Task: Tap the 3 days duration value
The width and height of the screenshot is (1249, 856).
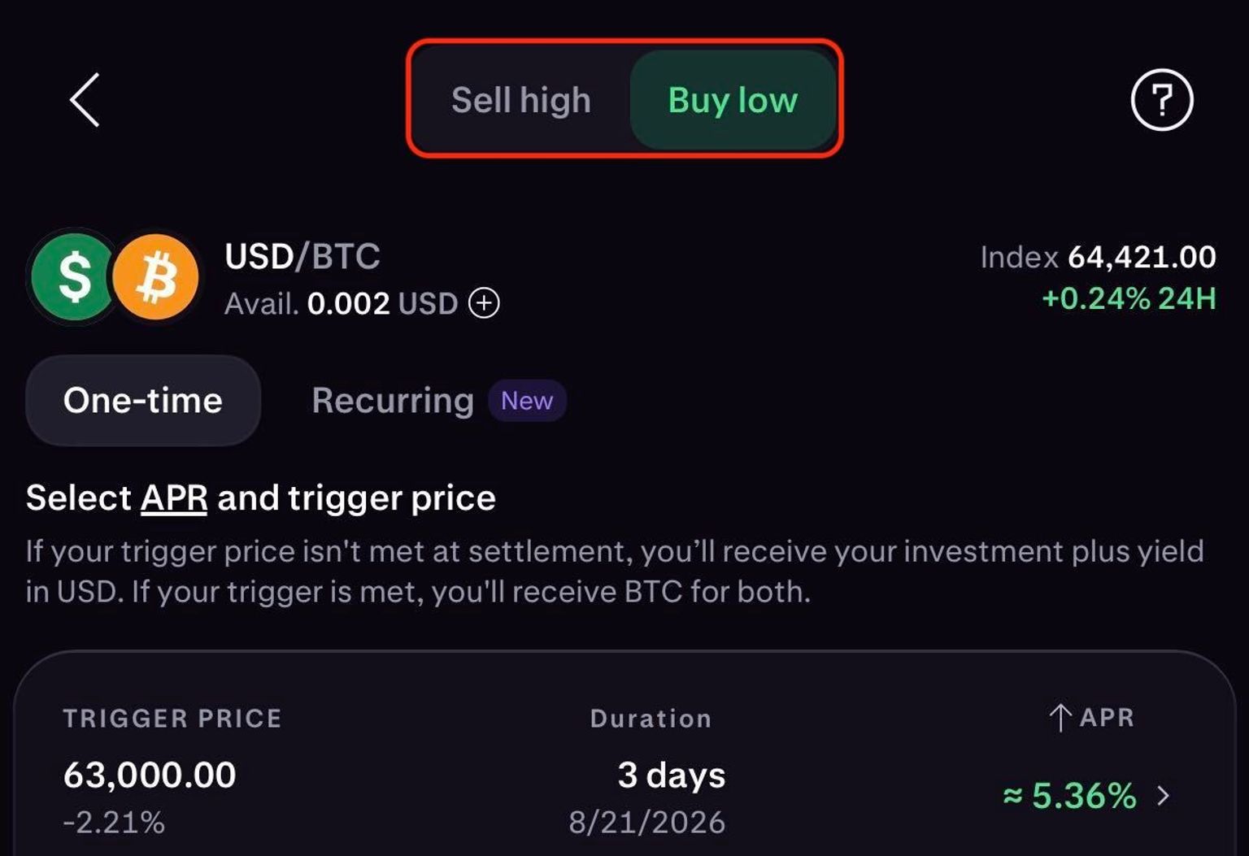Action: (672, 775)
